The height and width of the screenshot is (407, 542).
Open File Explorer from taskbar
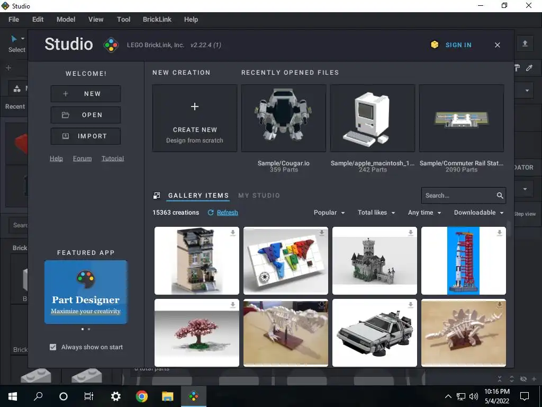(167, 396)
